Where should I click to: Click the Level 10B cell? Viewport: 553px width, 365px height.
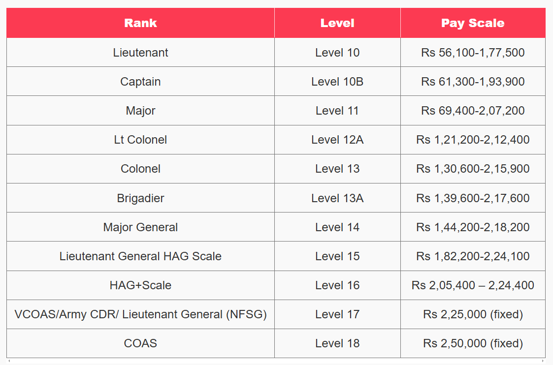coord(337,81)
